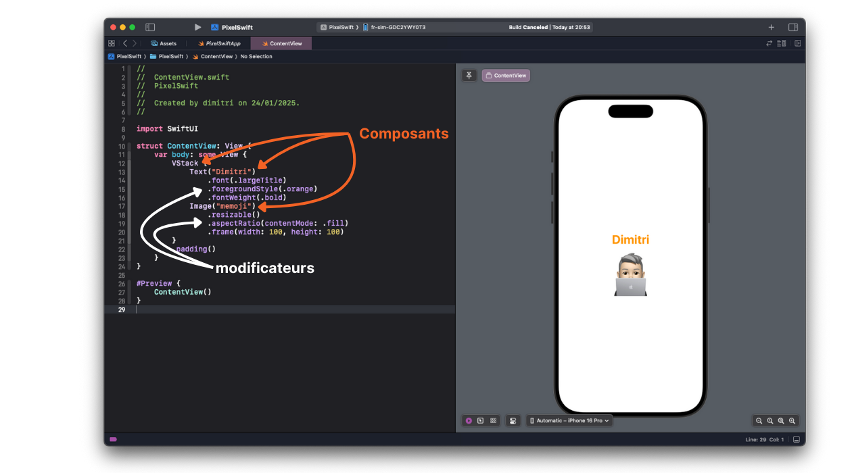Viewport: 852px width, 473px height.
Task: Click the .frame(width: 100, height: 100) line
Action: click(276, 232)
